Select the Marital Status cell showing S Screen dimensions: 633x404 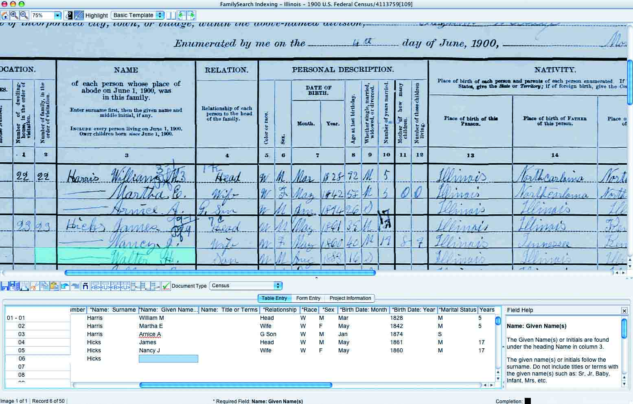pos(440,334)
